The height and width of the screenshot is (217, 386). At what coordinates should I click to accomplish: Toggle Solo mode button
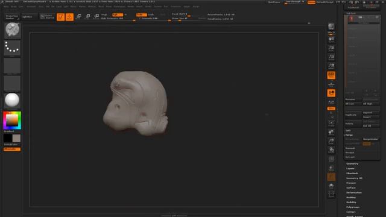tap(331, 186)
